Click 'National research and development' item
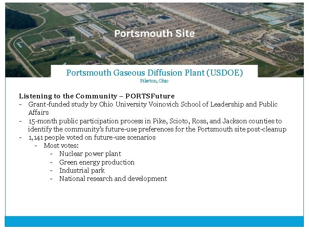 click(x=113, y=179)
